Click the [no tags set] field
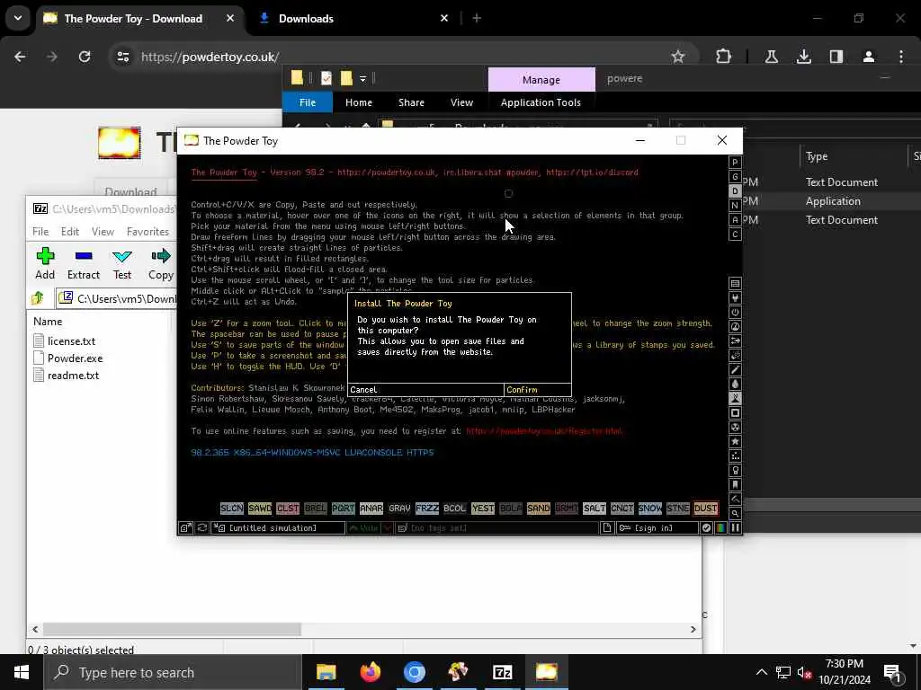The width and height of the screenshot is (921, 690). pos(496,527)
